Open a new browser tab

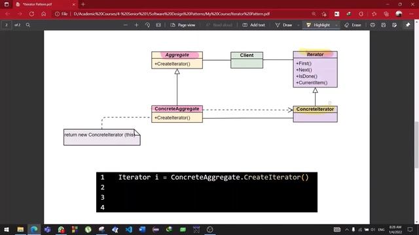[x=83, y=5]
